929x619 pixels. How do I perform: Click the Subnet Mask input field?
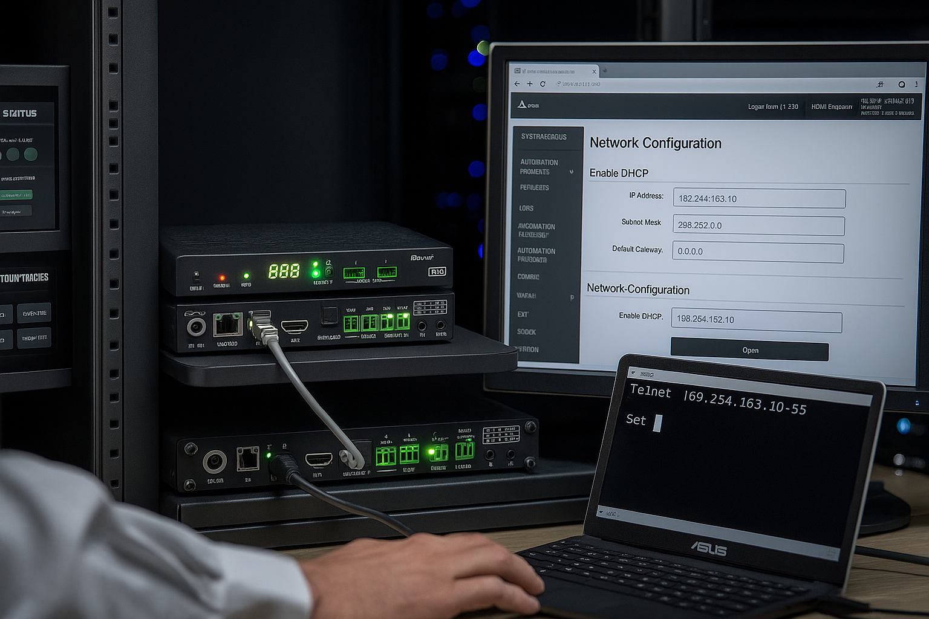[x=758, y=225]
